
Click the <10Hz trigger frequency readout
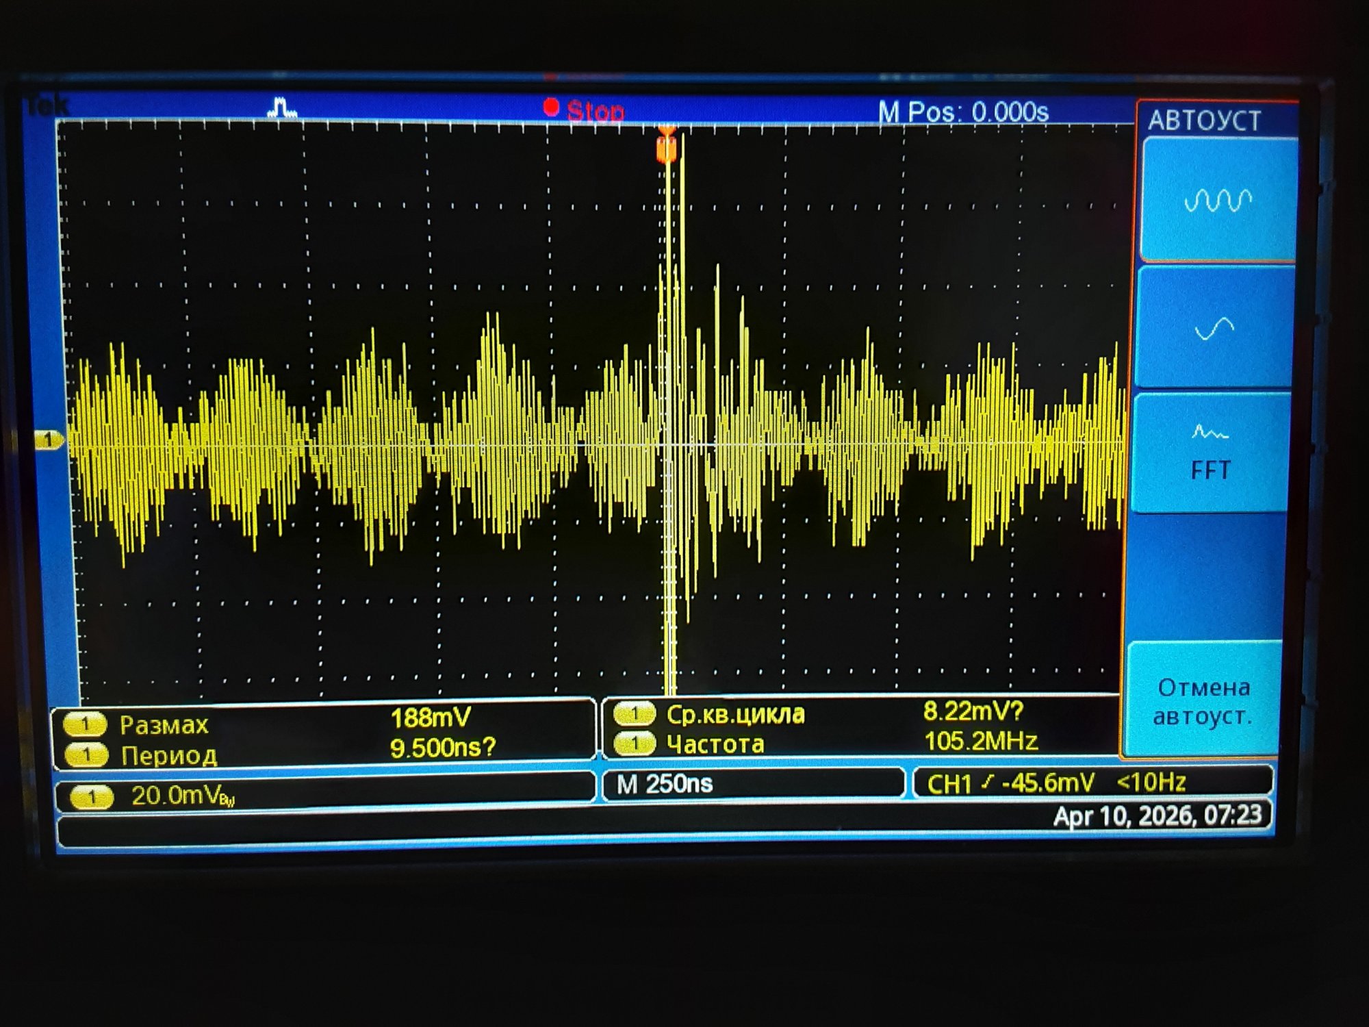coord(1151,782)
